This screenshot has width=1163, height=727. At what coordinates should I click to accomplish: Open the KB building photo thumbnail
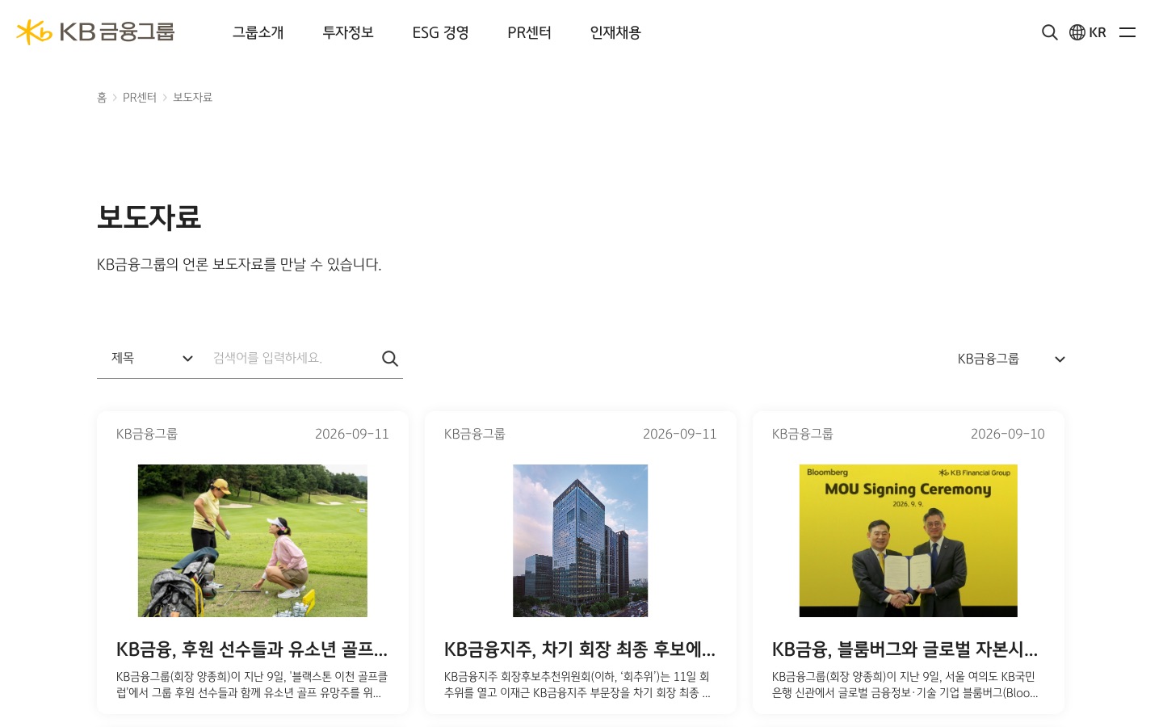tap(581, 540)
